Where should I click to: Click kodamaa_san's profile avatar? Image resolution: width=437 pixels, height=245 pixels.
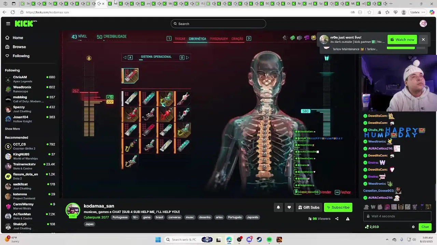73,210
